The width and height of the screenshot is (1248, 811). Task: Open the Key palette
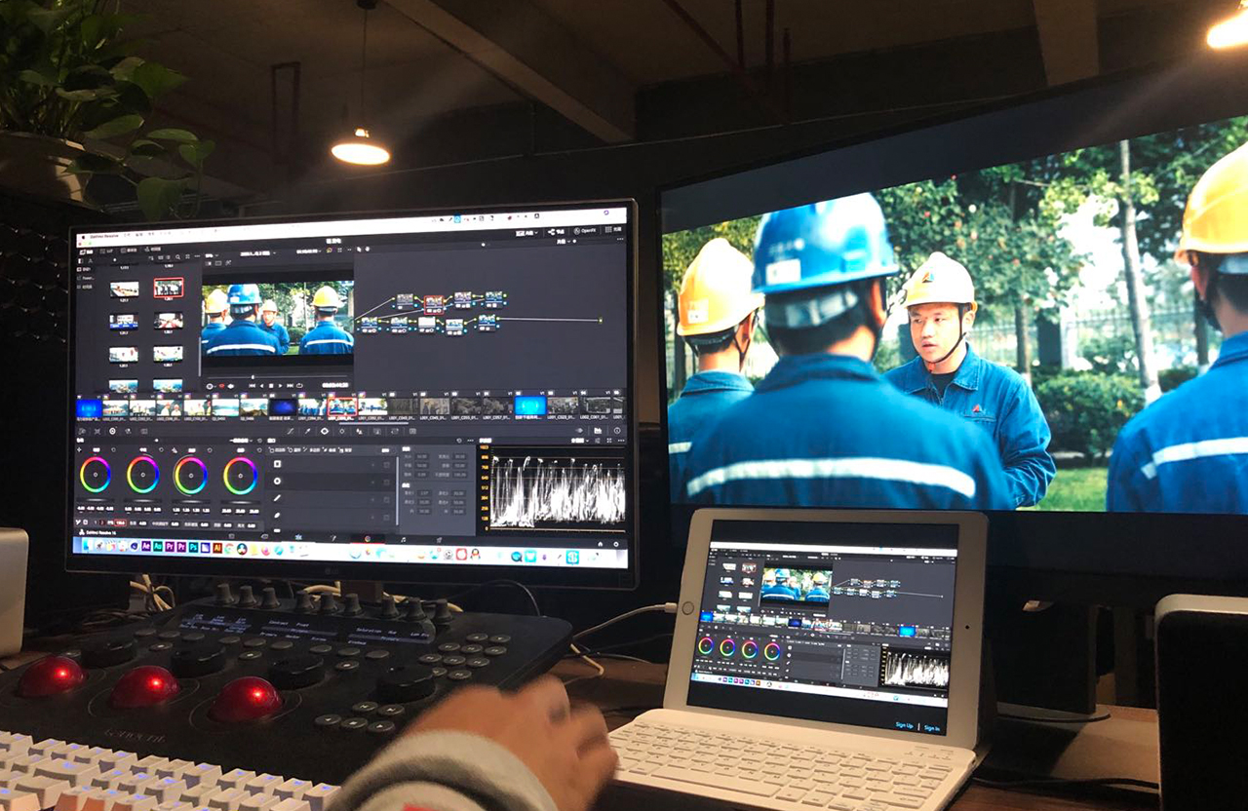coord(375,431)
